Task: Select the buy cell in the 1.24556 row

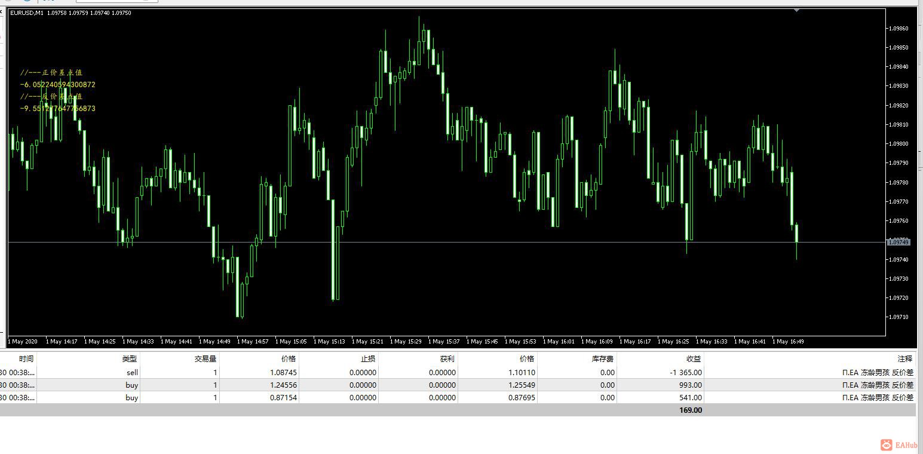Action: (x=132, y=385)
